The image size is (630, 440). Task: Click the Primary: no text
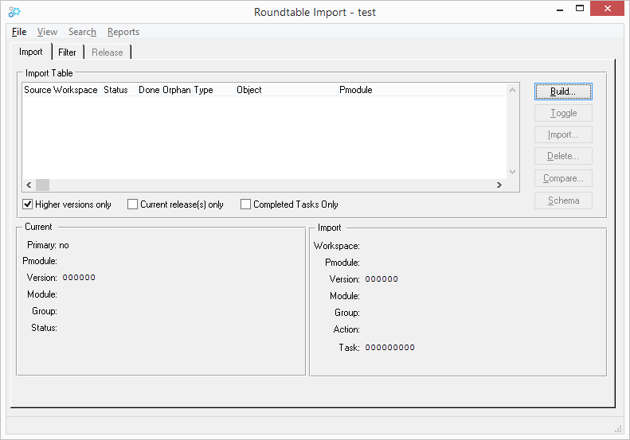click(48, 245)
